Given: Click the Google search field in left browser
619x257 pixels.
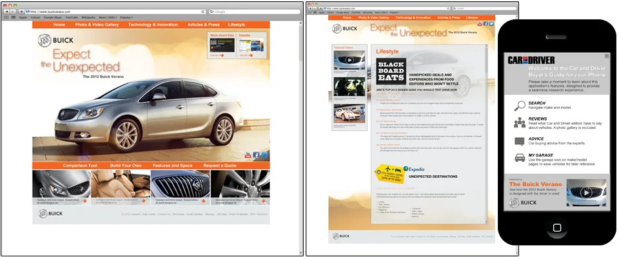Looking at the screenshot, I should point(254,12).
